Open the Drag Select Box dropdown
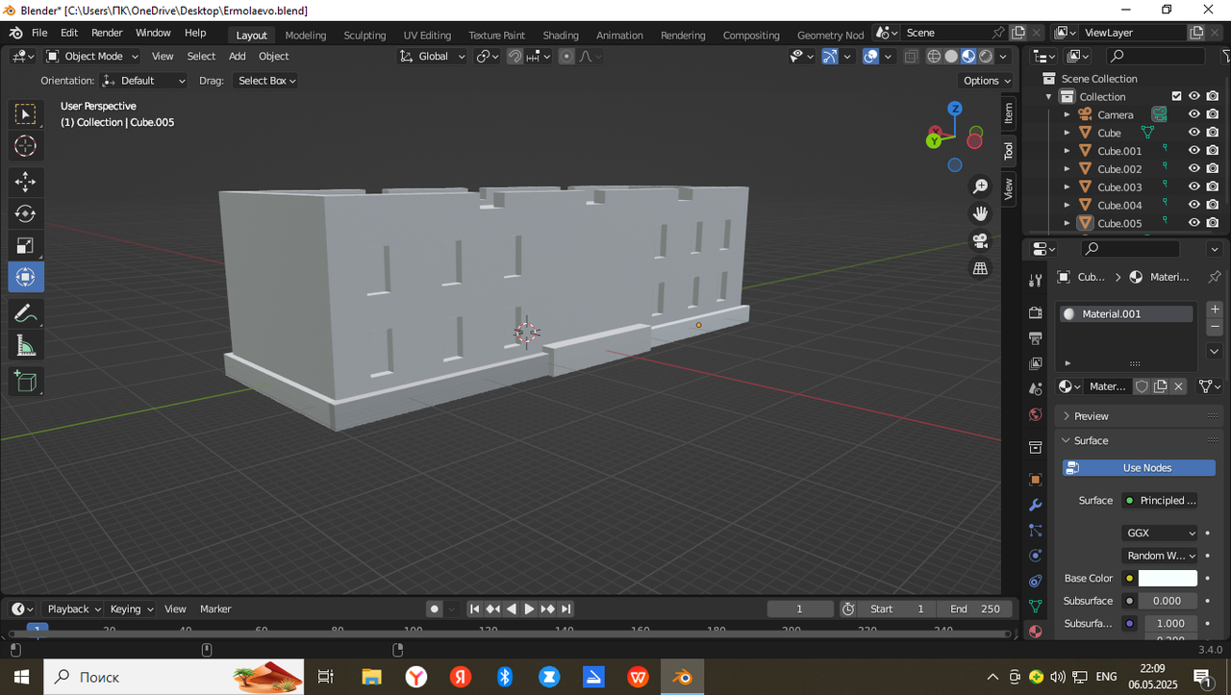Screen dimensions: 1231x695 pos(265,81)
